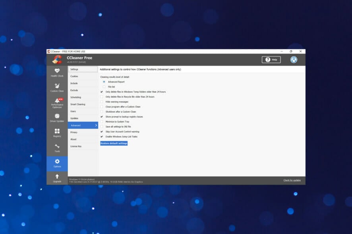Select the File list radio button
Image resolution: width=352 pixels, height=234 pixels.
coord(105,86)
